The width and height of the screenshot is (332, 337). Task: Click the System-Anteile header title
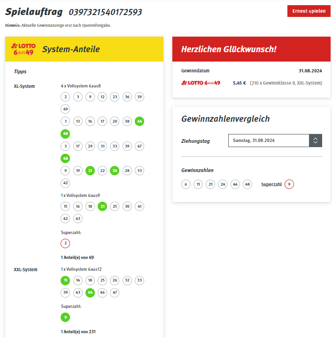click(x=71, y=49)
